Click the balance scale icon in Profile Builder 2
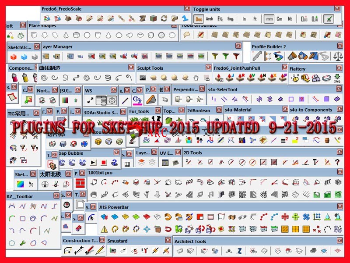Viewport: 350px width, 263px height. click(x=338, y=56)
